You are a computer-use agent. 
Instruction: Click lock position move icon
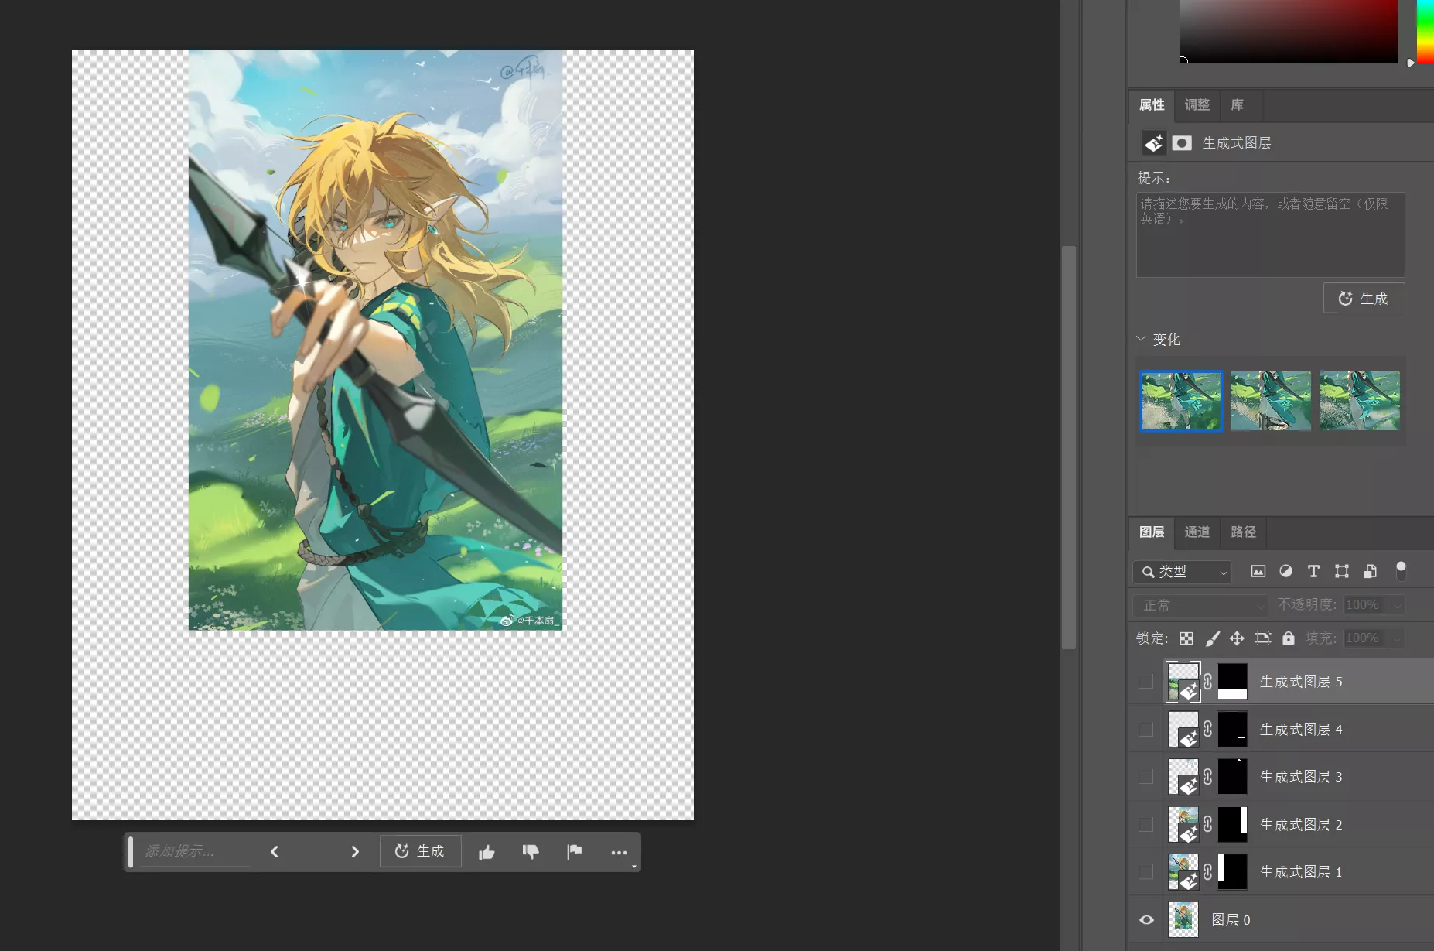coord(1237,638)
